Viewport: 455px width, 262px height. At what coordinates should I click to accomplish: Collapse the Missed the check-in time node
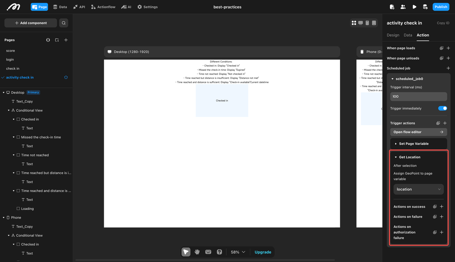click(x=14, y=137)
